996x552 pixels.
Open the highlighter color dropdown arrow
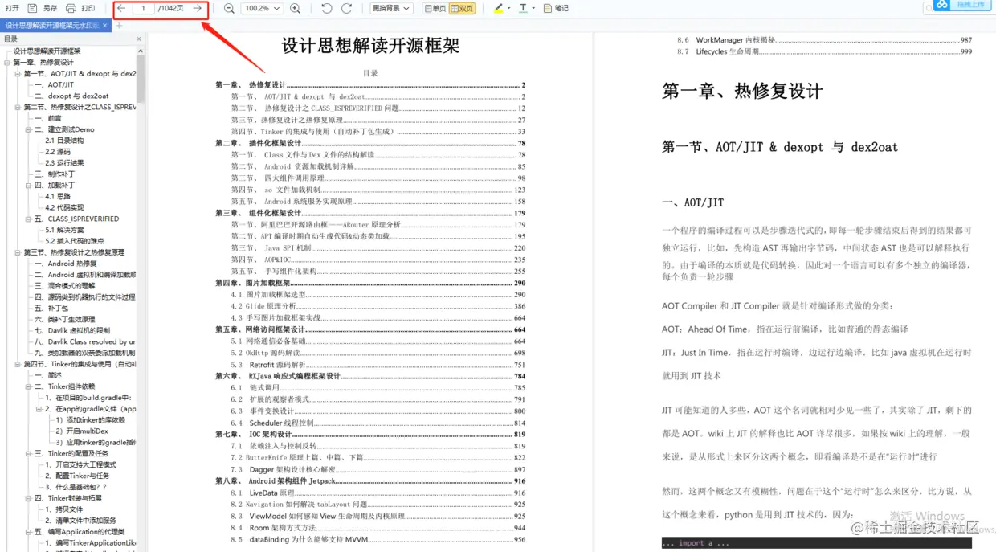(x=509, y=8)
